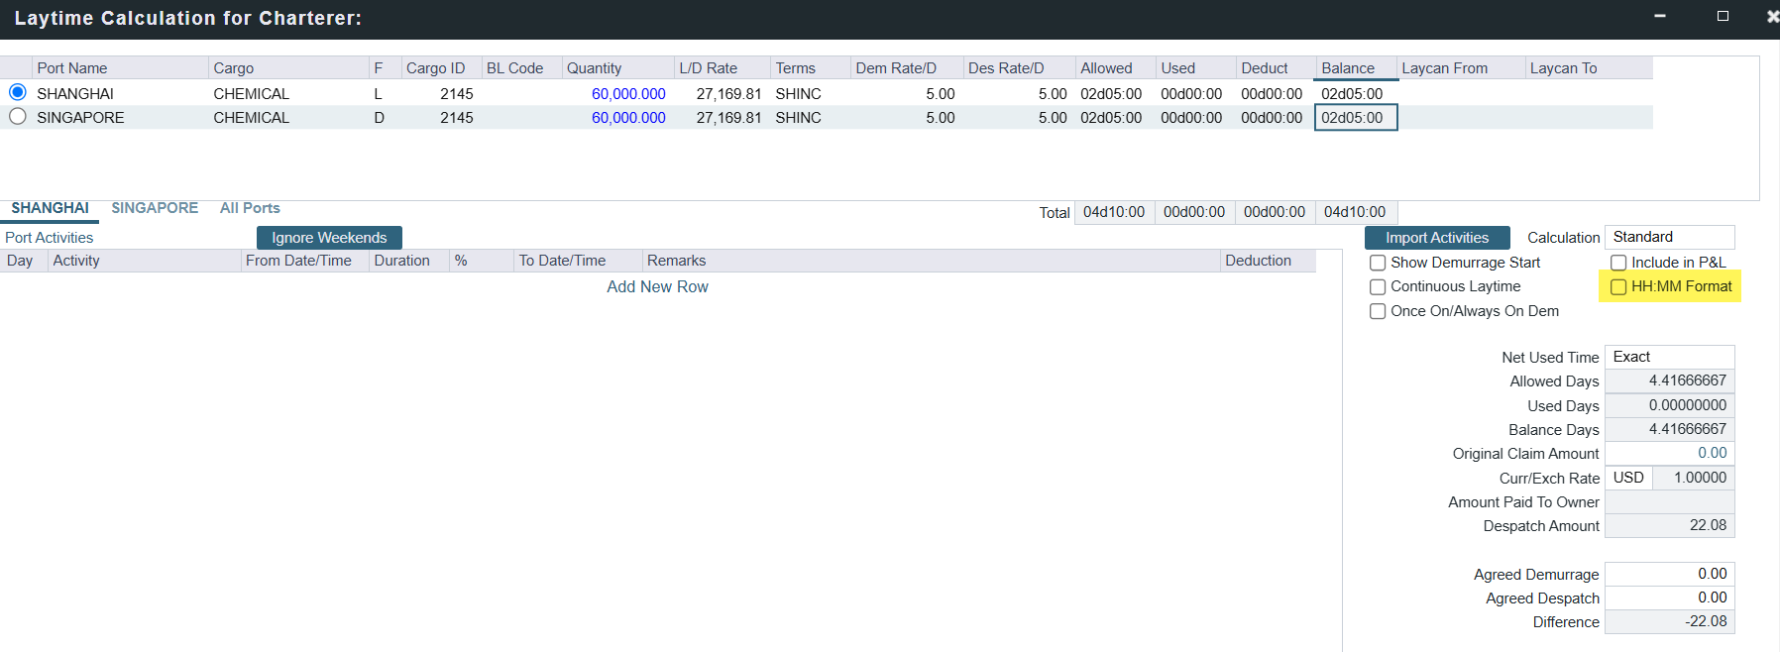Open the Net Used Time dropdown

pyautogui.click(x=1669, y=357)
